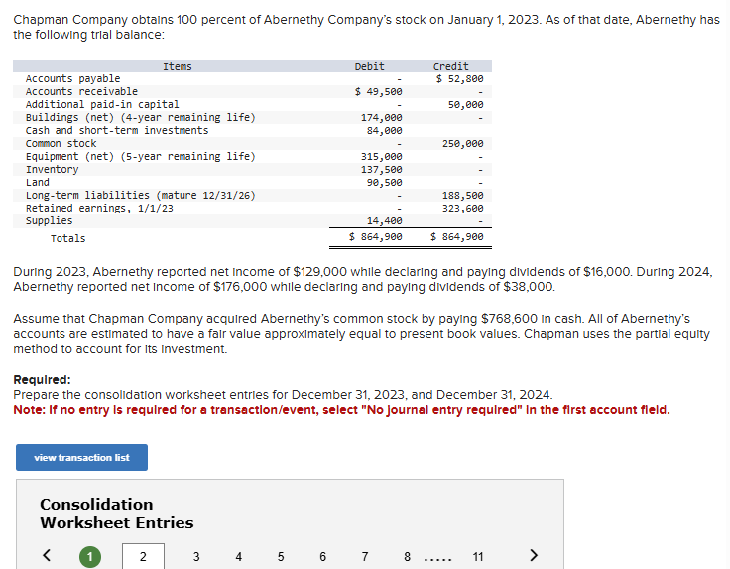Select the Accounts payable credit $ 52,800
This screenshot has width=730, height=569.
[459, 78]
